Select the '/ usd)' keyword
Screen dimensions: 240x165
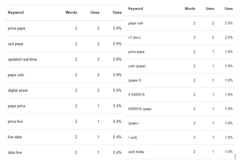pyautogui.click(x=133, y=138)
